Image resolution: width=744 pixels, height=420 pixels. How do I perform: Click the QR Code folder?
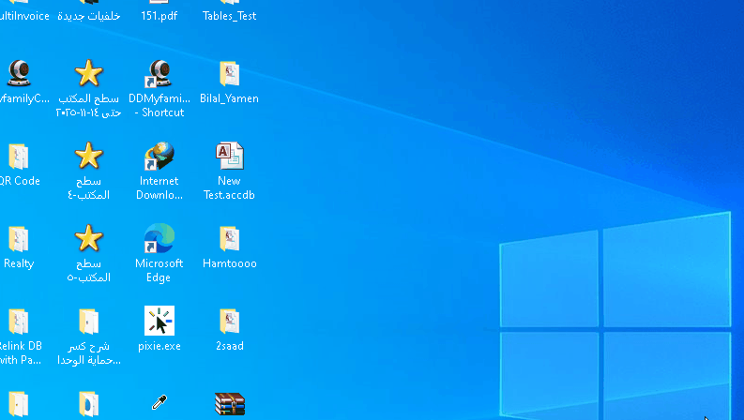pos(19,157)
